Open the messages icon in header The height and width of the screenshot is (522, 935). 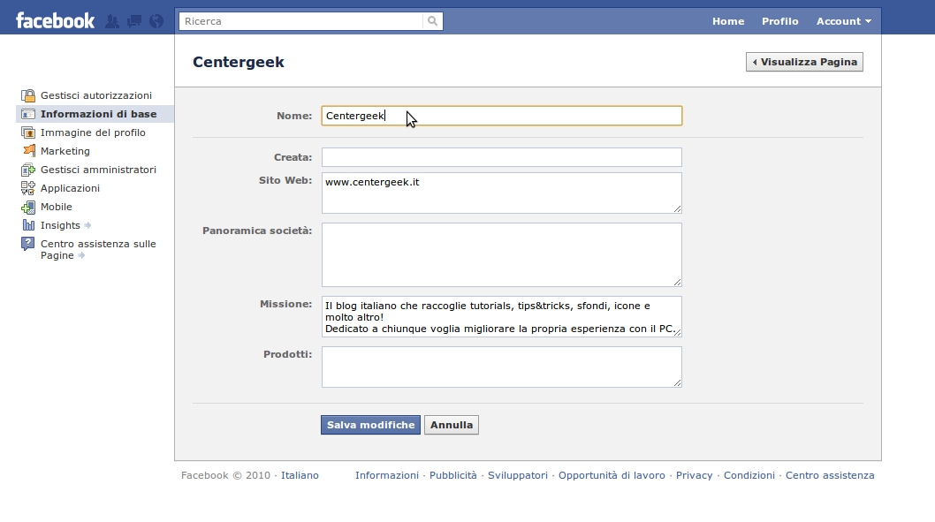pyautogui.click(x=134, y=21)
